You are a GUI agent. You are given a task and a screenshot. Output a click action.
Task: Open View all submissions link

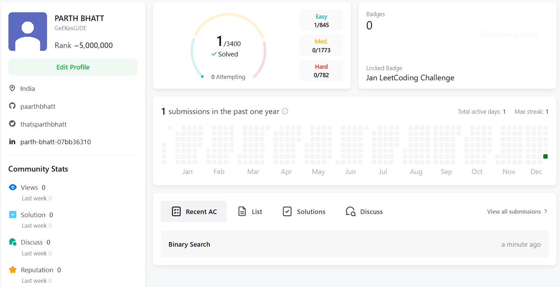click(x=514, y=211)
